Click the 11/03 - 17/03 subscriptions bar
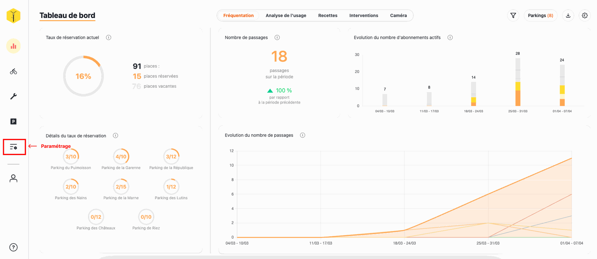Screen dimensions: 597x259 429,99
